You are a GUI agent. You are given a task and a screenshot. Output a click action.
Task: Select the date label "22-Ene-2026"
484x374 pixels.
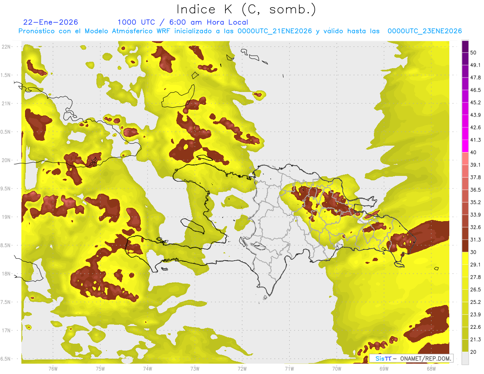(51, 22)
